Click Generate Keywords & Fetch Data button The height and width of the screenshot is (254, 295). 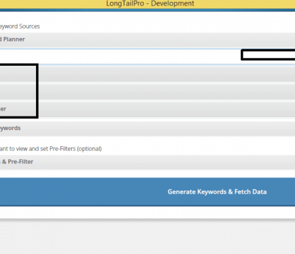(147, 192)
